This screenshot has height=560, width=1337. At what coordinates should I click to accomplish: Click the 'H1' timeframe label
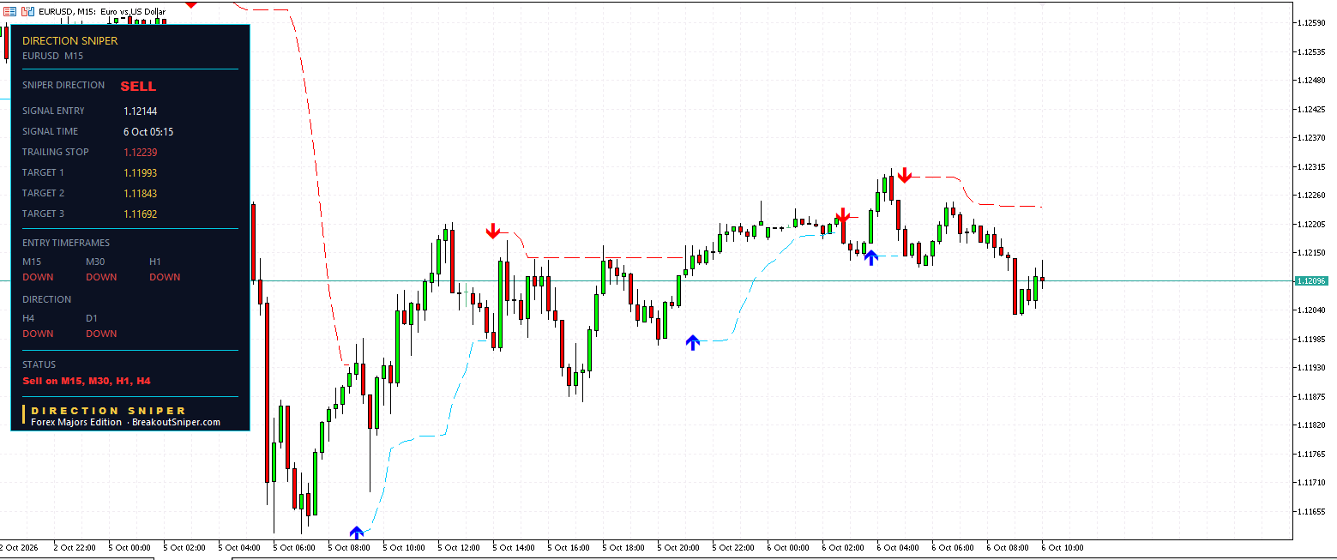155,262
